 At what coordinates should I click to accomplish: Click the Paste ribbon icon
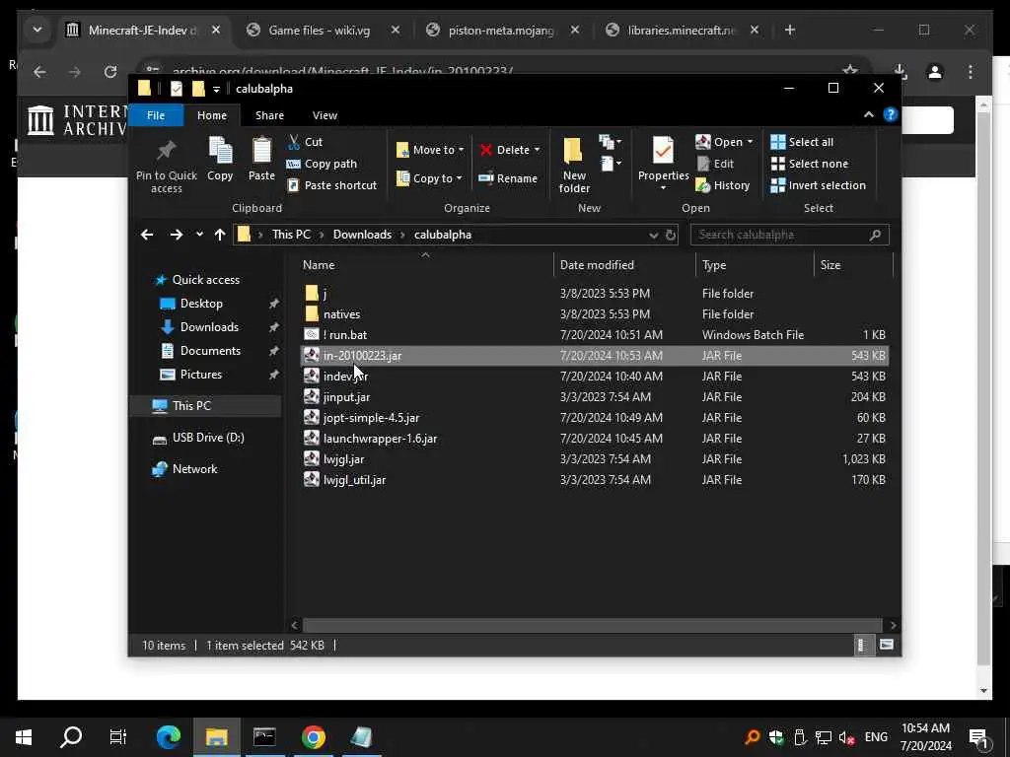(x=261, y=159)
